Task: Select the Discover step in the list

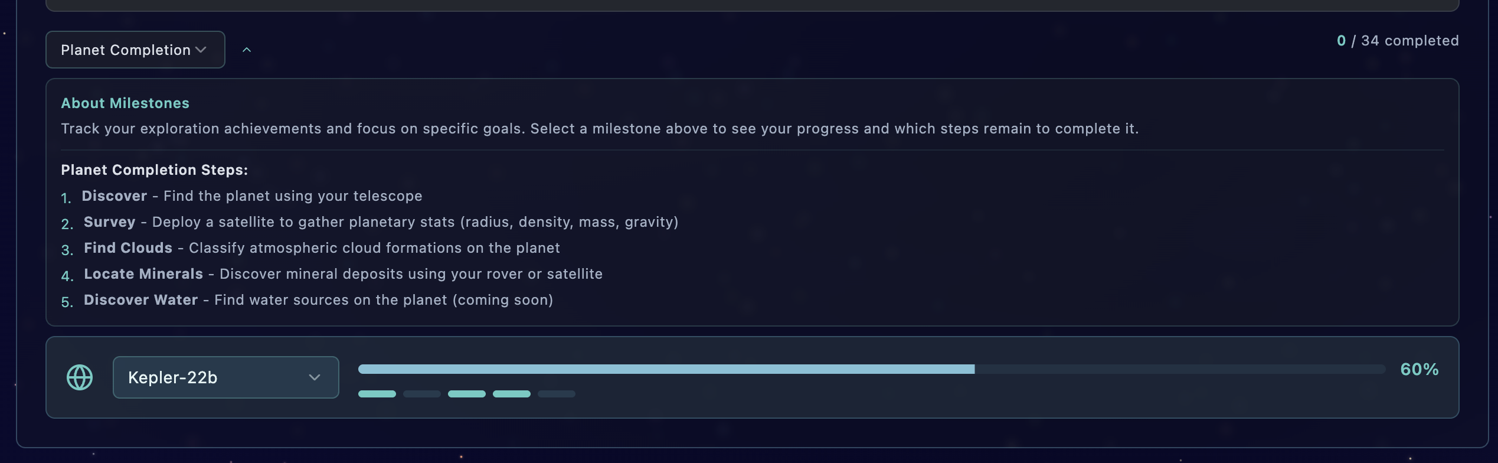Action: click(114, 196)
